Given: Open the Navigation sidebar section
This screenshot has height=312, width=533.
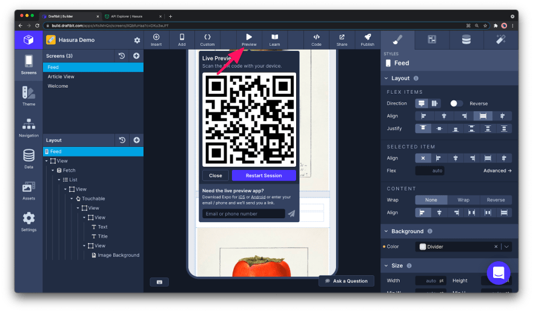Looking at the screenshot, I should (x=28, y=128).
